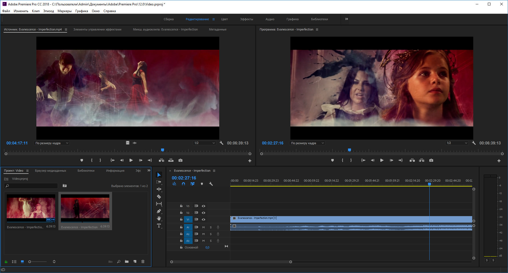The image size is (508, 273).
Task: Open Source monitor button editor plus
Action: (x=250, y=161)
